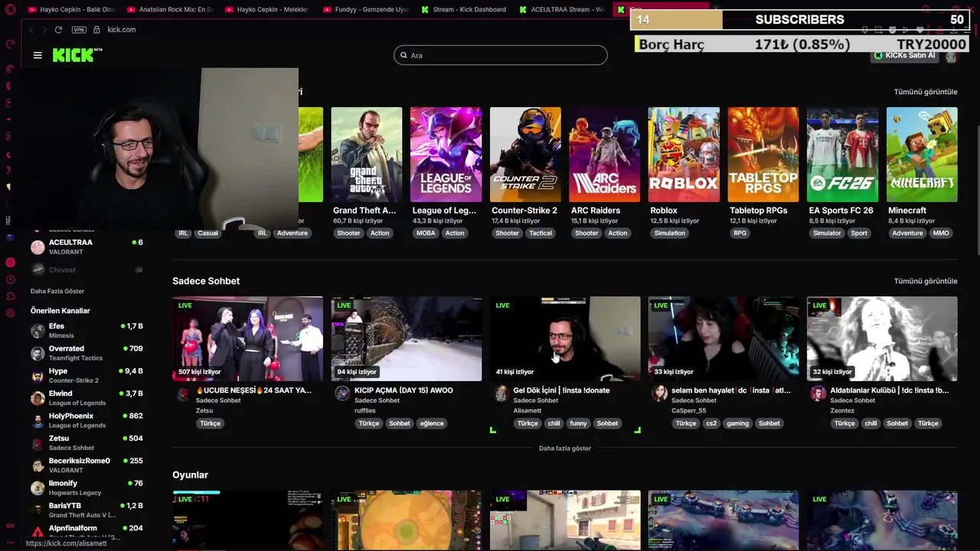980x551 pixels.
Task: Click the Elwind channel avatar
Action: click(x=38, y=398)
